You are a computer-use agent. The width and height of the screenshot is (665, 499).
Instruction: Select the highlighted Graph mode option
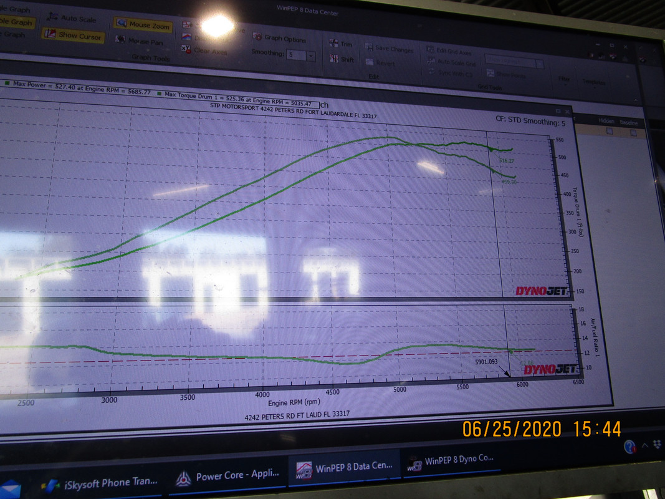(16, 22)
